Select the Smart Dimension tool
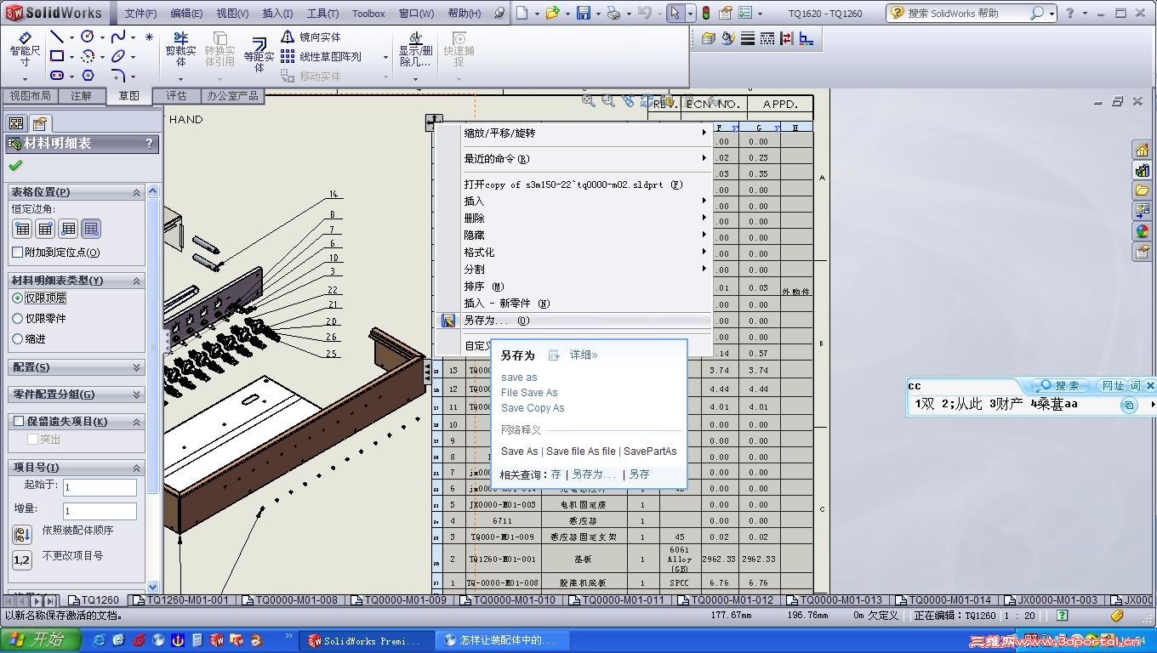This screenshot has height=653, width=1157. pyautogui.click(x=25, y=49)
